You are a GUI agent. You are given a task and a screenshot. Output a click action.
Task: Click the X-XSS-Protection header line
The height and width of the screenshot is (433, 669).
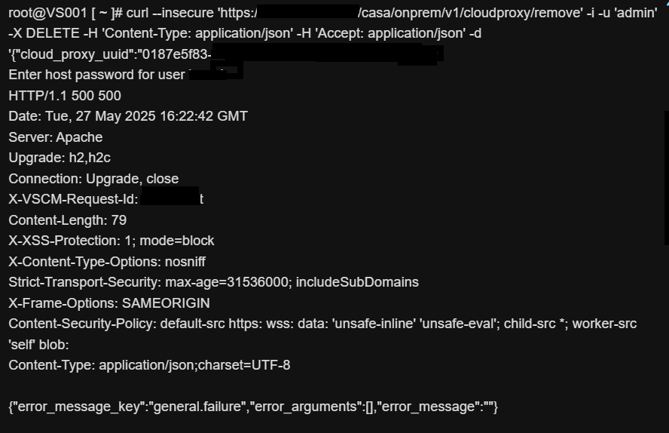point(111,241)
